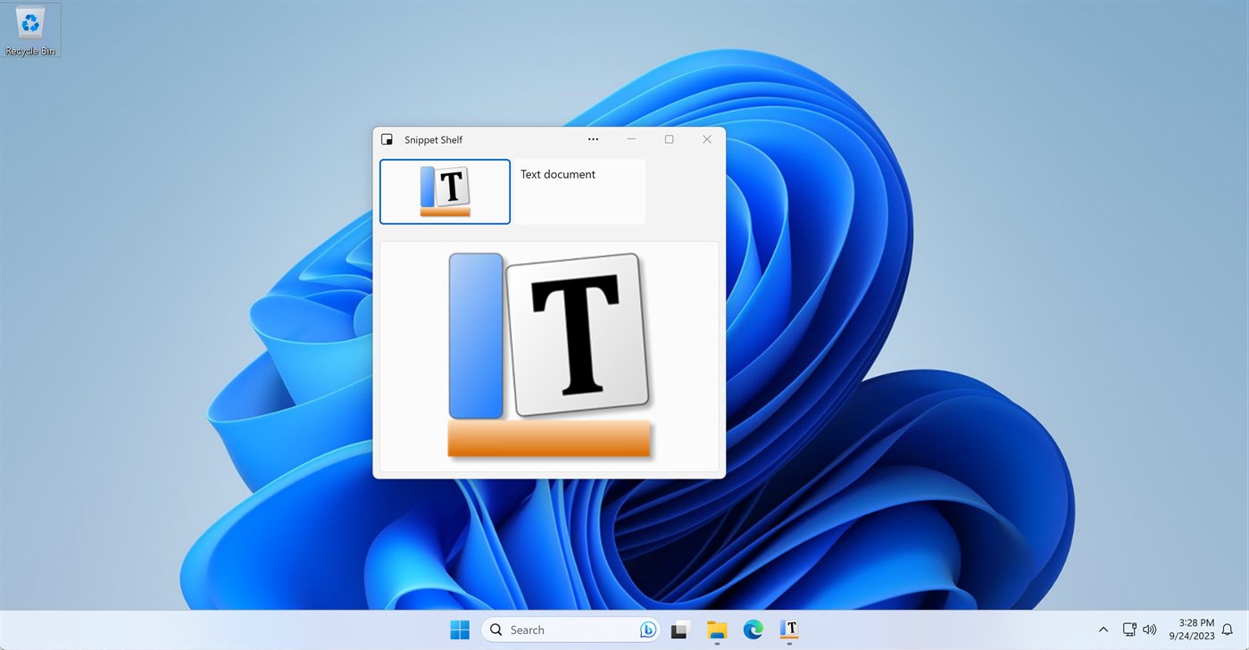
Task: Open Task View
Action: [x=680, y=629]
